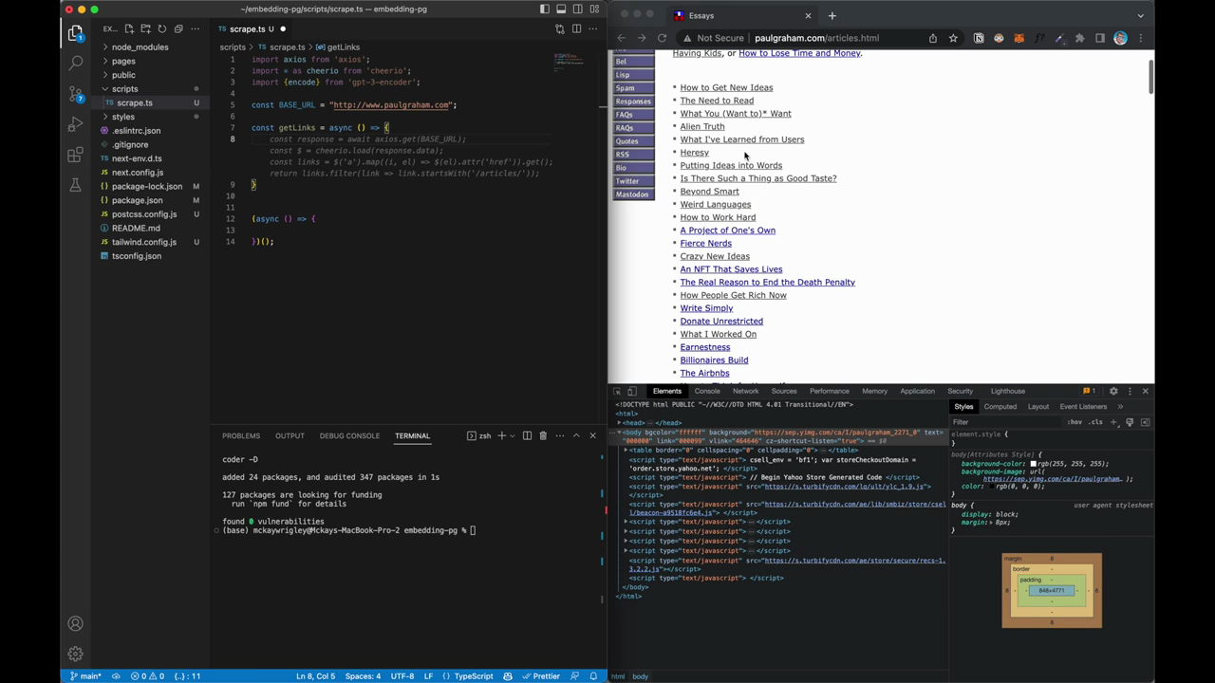Split the zsh terminal
Viewport: 1215px width, 683px height.
tap(527, 435)
